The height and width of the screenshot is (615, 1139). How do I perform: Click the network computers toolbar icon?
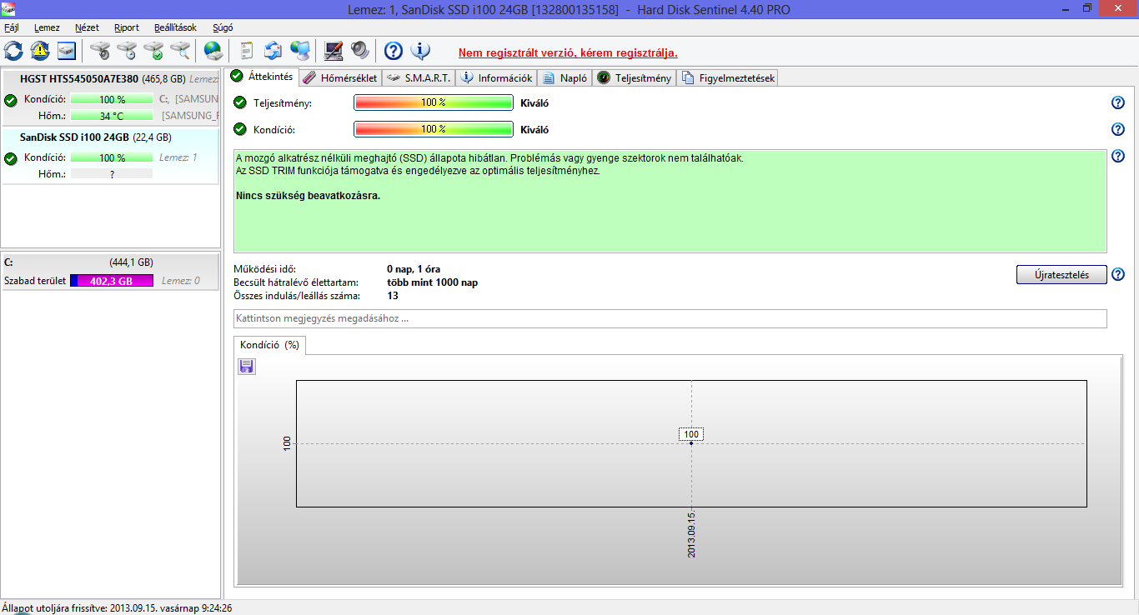pos(300,51)
